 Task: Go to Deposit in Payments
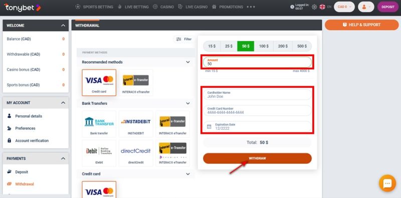pyautogui.click(x=22, y=172)
